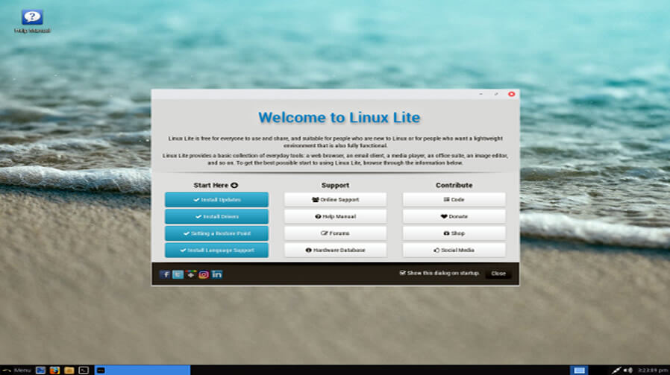Click the Code button under Contribute
Image resolution: width=670 pixels, height=375 pixels.
click(x=454, y=200)
